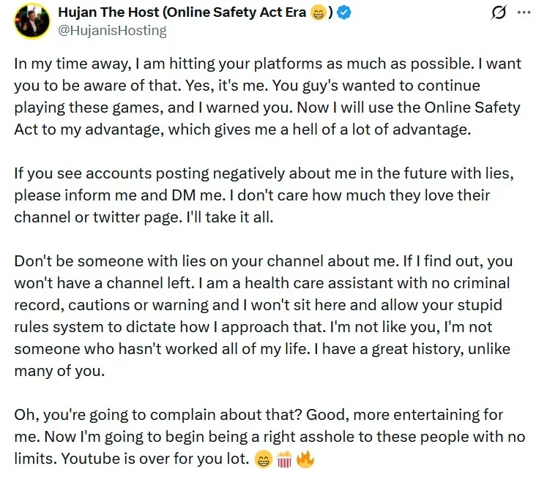
Task: Open the three-dot more options menu
Action: click(x=524, y=12)
